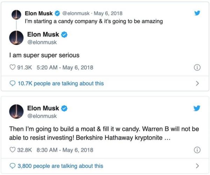Click the @elonmusk handle in the moat tweet
This screenshot has height=175, width=210.
click(x=42, y=116)
